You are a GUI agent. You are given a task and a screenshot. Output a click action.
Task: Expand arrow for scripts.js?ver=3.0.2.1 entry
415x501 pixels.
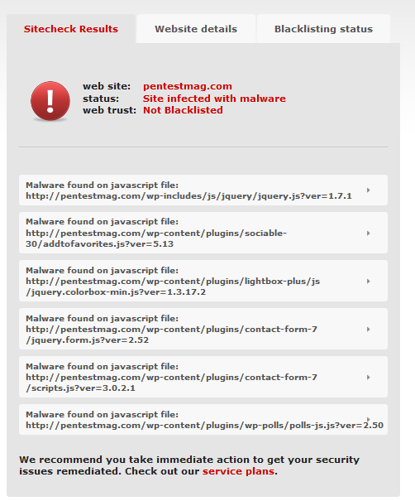click(369, 378)
